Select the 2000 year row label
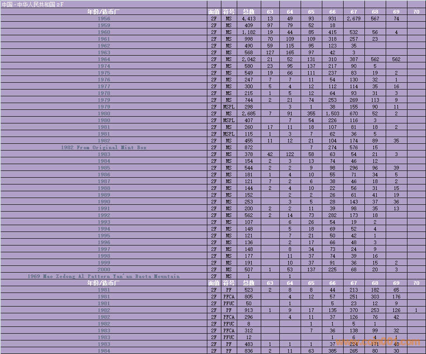This screenshot has height=354, width=426. click(104, 269)
